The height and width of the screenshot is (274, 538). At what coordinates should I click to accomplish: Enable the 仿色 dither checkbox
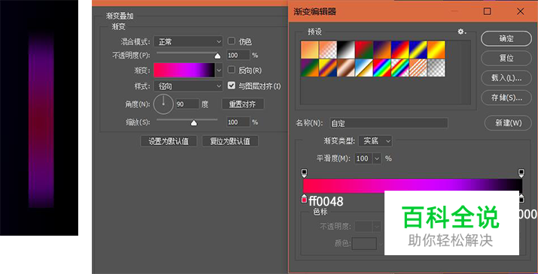coord(231,41)
